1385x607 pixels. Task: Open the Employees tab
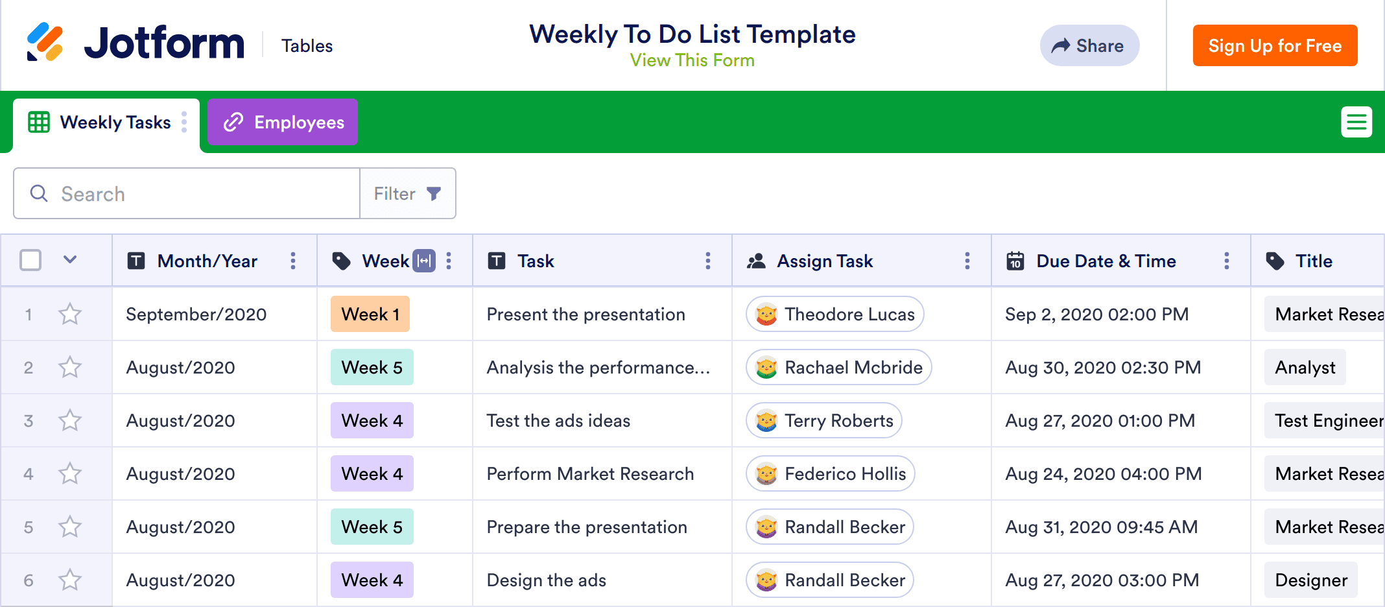click(x=283, y=123)
